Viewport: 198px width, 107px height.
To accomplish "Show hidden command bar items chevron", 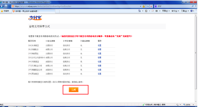I will [x=196, y=10].
